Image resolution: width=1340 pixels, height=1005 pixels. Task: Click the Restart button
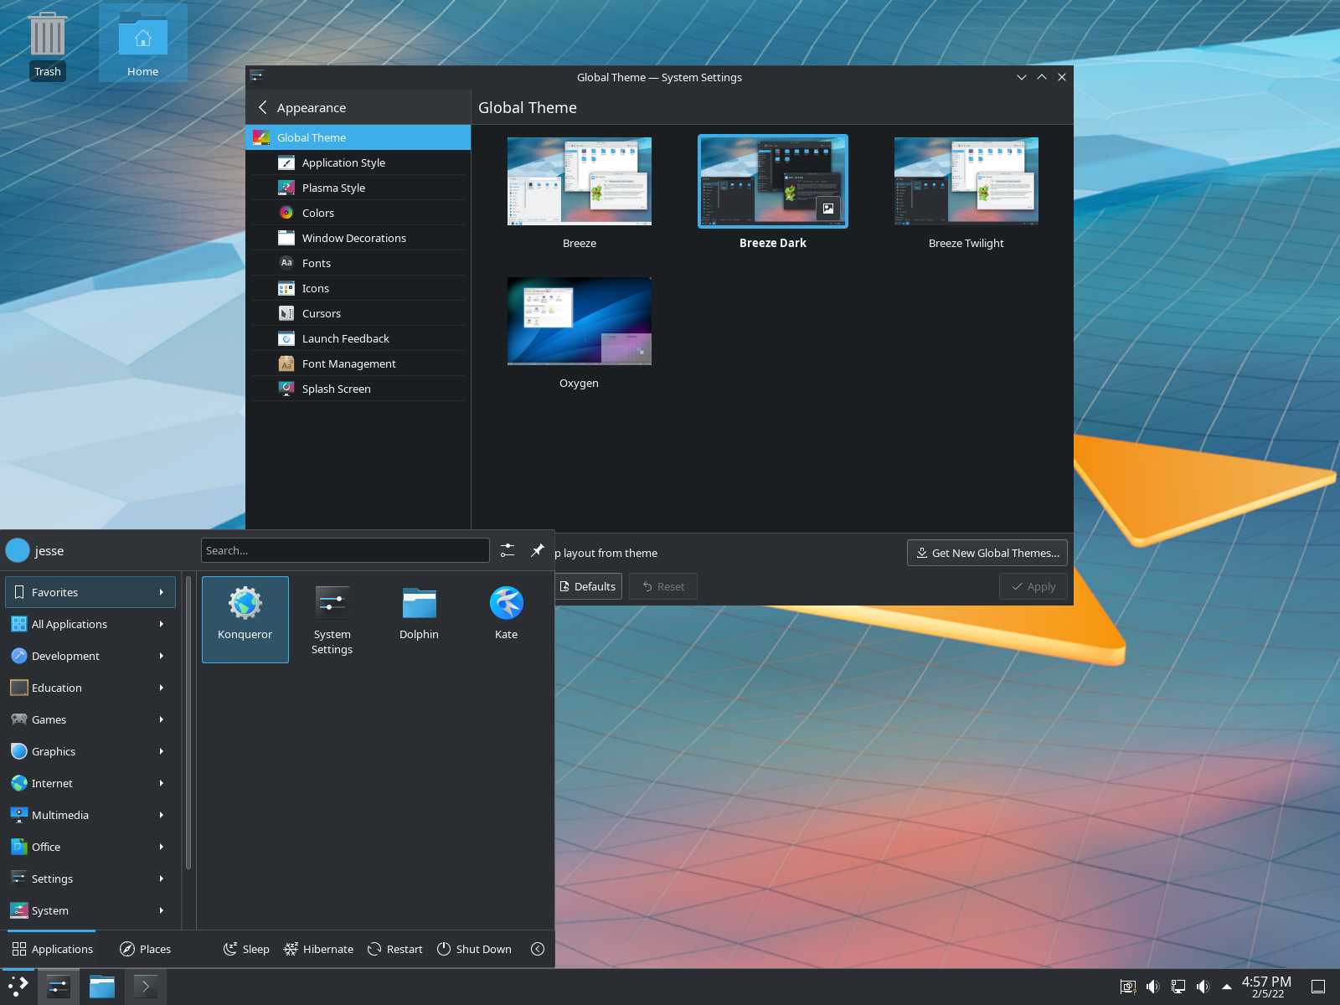coord(394,949)
